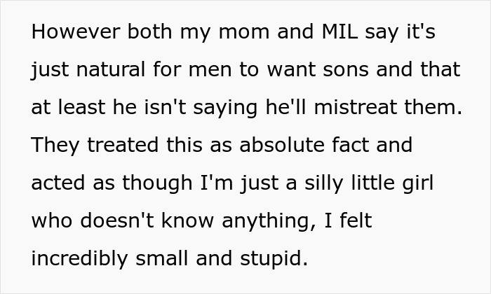Click the word 'though' in the fifth line
The height and width of the screenshot is (294, 491).
[x=157, y=184]
